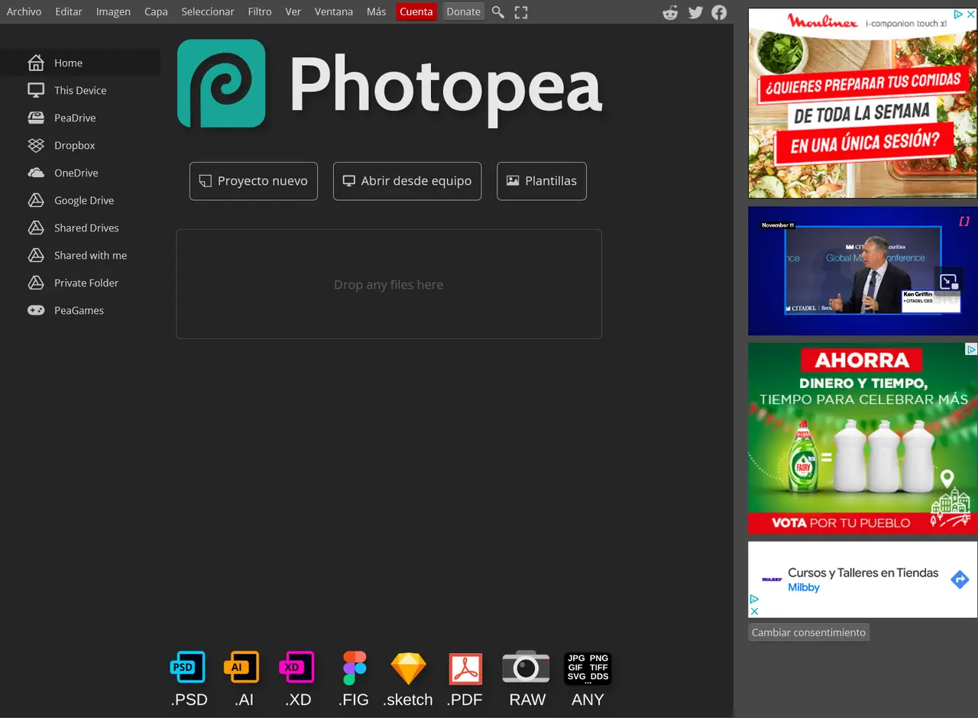978x718 pixels.
Task: Click Cambiar consentimiento button
Action: (x=808, y=632)
